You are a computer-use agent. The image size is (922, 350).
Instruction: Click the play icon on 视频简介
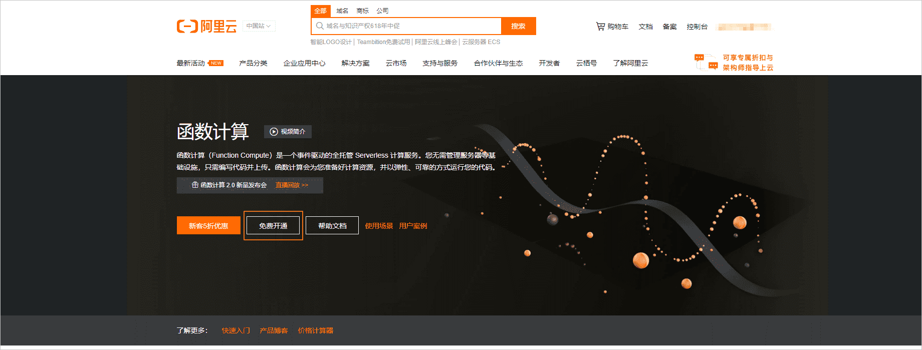pyautogui.click(x=274, y=132)
